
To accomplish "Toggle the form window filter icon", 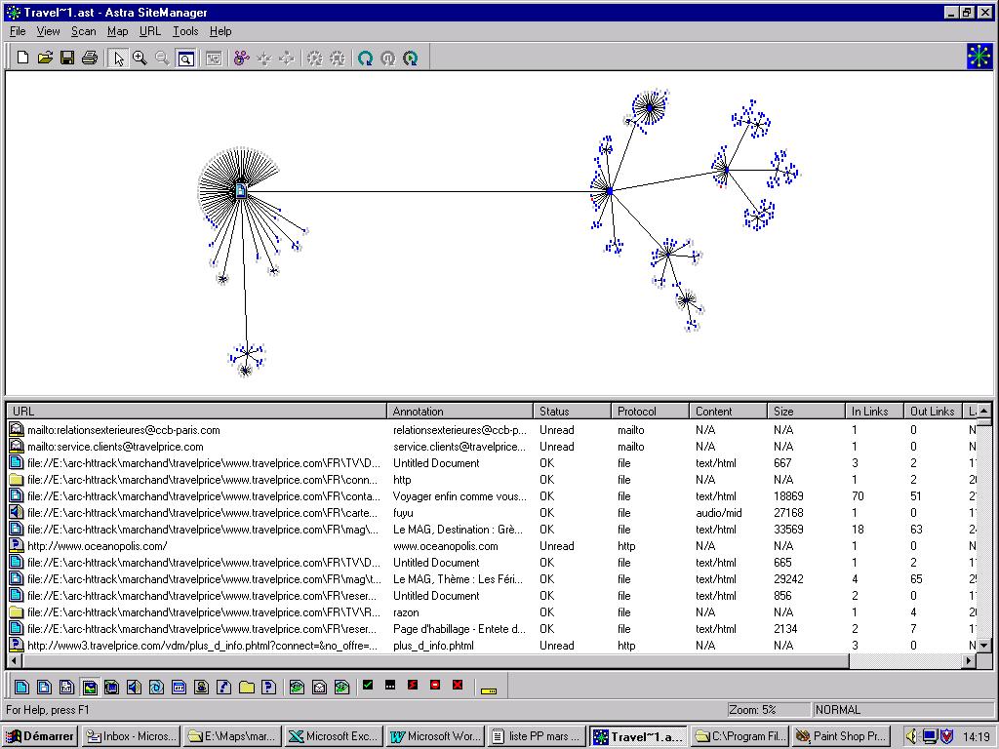I will pos(180,687).
